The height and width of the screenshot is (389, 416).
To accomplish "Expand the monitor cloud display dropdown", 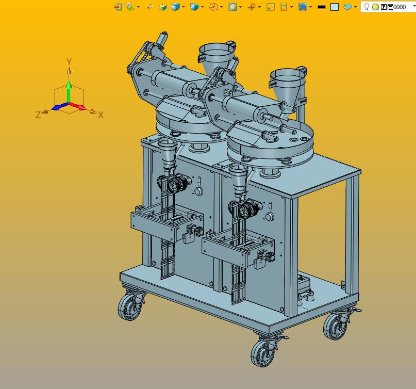I will [x=311, y=7].
